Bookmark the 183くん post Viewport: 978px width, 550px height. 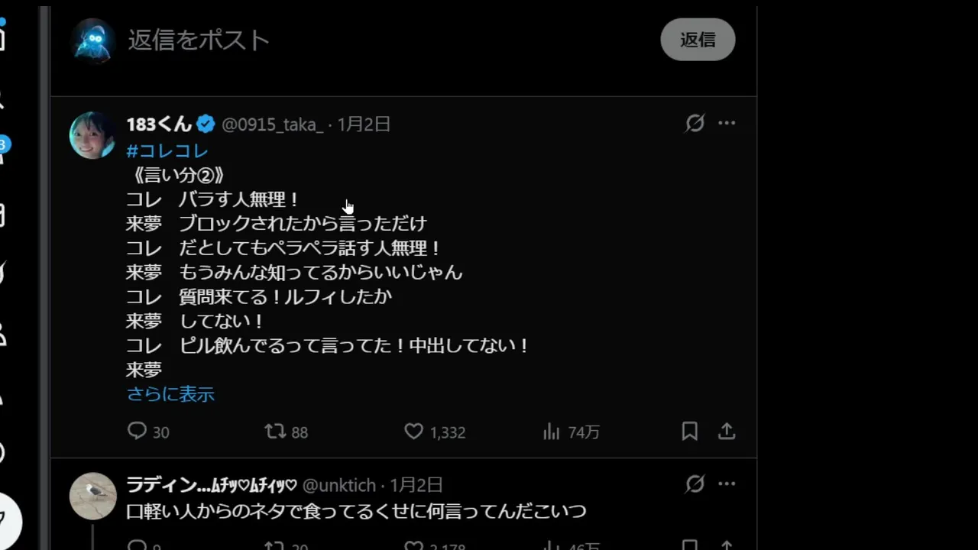689,432
